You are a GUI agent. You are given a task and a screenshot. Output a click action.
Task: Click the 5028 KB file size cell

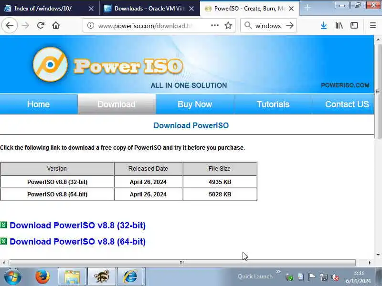(220, 194)
